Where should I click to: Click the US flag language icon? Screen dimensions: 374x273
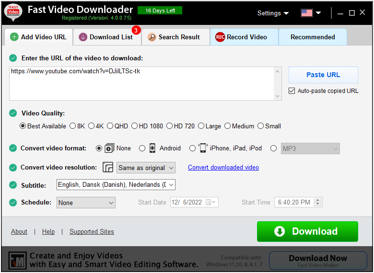pos(307,13)
